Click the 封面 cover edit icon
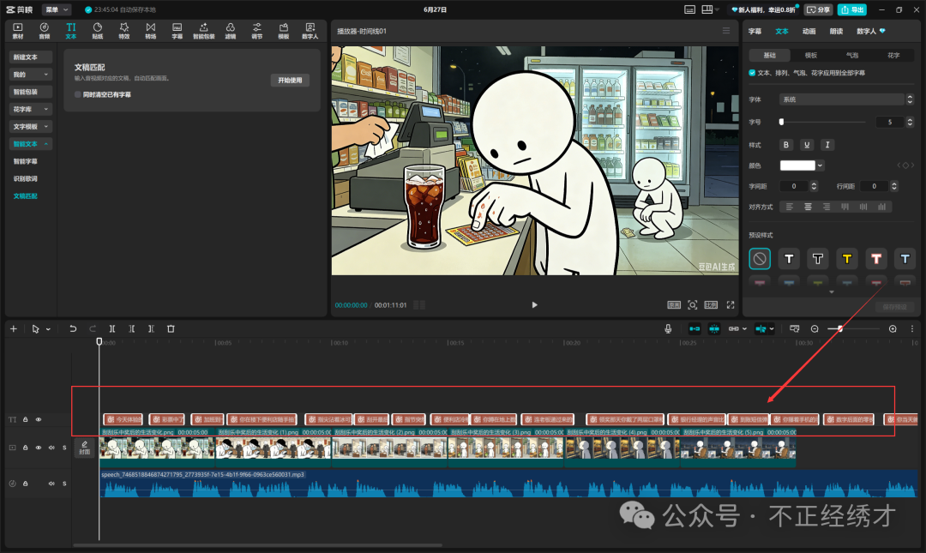This screenshot has width=926, height=553. tap(84, 448)
